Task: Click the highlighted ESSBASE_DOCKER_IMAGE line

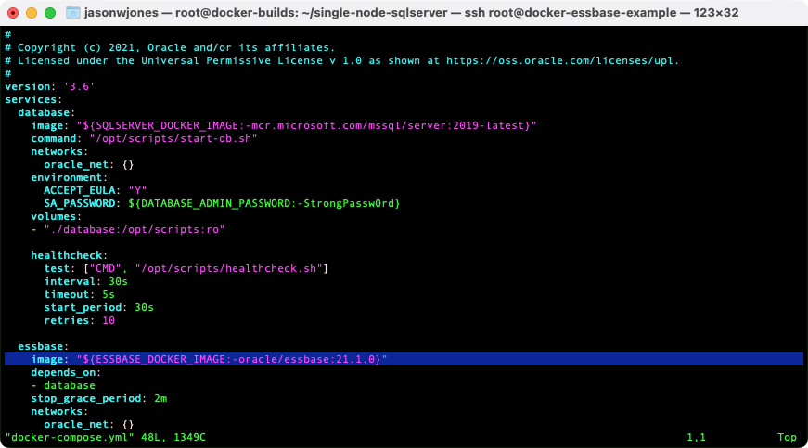Action: pos(404,360)
